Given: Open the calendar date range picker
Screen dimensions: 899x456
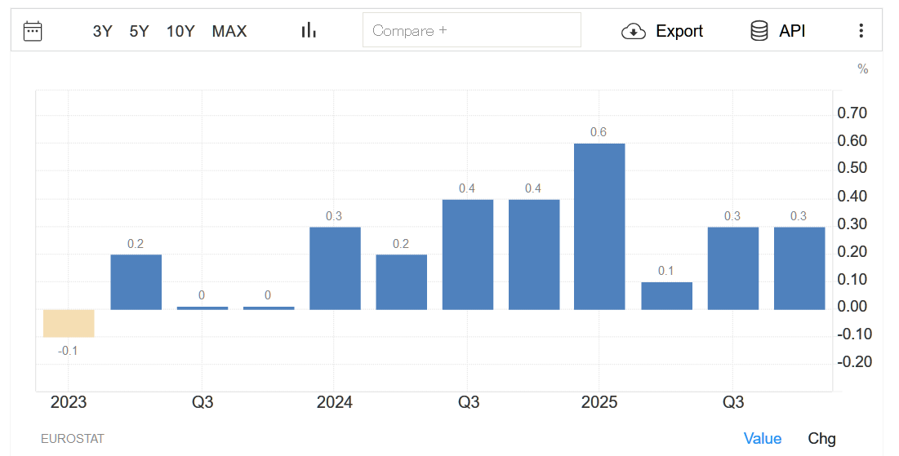Looking at the screenshot, I should (33, 31).
